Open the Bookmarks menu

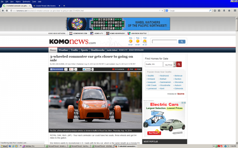coord(27,2)
